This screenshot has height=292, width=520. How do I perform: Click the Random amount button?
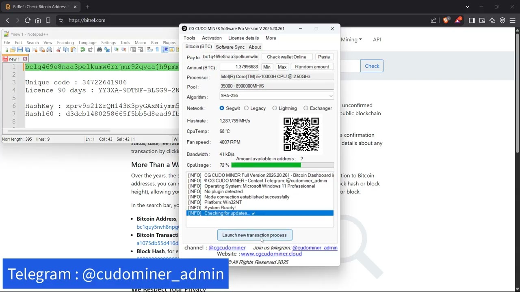tap(312, 67)
